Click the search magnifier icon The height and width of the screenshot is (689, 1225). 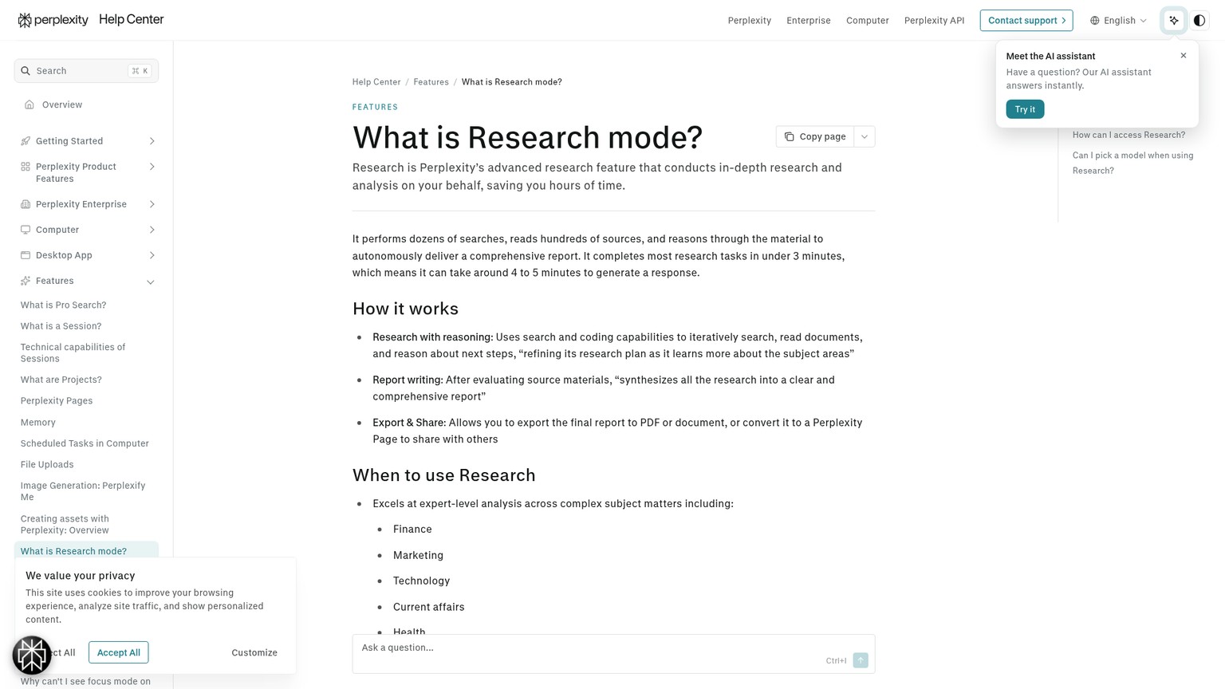(x=26, y=71)
